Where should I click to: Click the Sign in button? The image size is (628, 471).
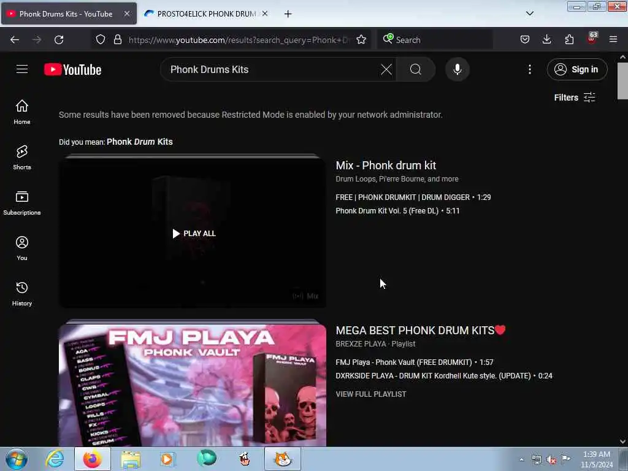[x=577, y=69]
